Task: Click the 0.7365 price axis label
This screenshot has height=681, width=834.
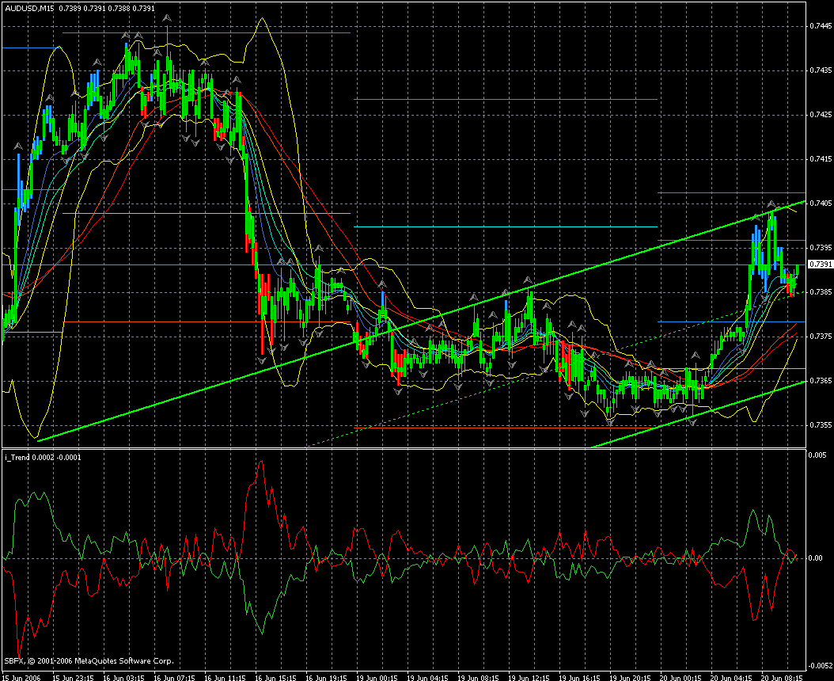Action: [821, 381]
